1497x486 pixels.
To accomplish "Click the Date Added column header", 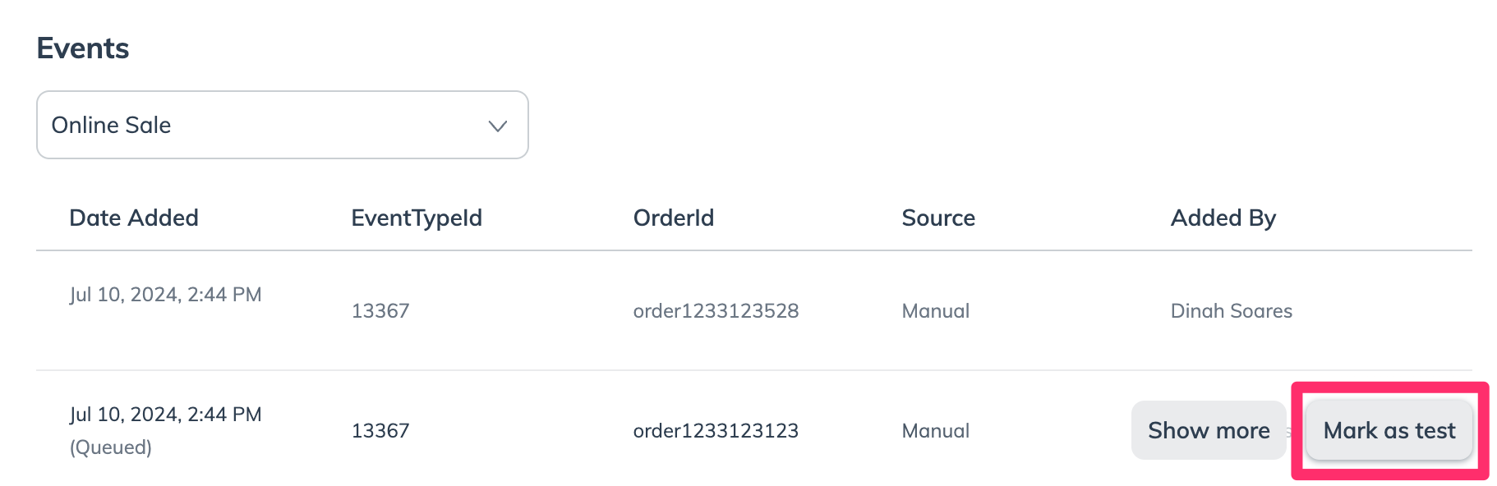I will [x=134, y=218].
